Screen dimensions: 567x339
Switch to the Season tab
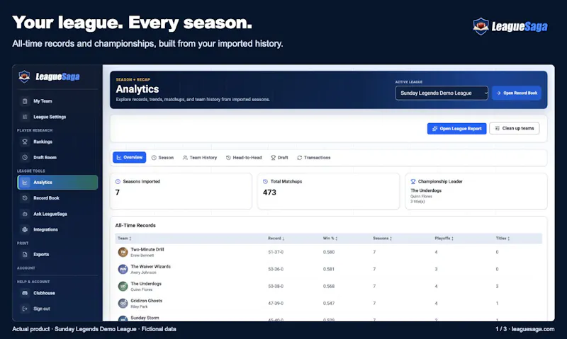162,158
